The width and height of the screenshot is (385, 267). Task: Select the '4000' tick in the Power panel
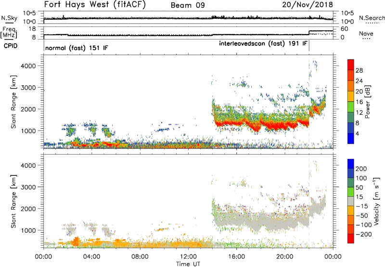pyautogui.click(x=28, y=66)
